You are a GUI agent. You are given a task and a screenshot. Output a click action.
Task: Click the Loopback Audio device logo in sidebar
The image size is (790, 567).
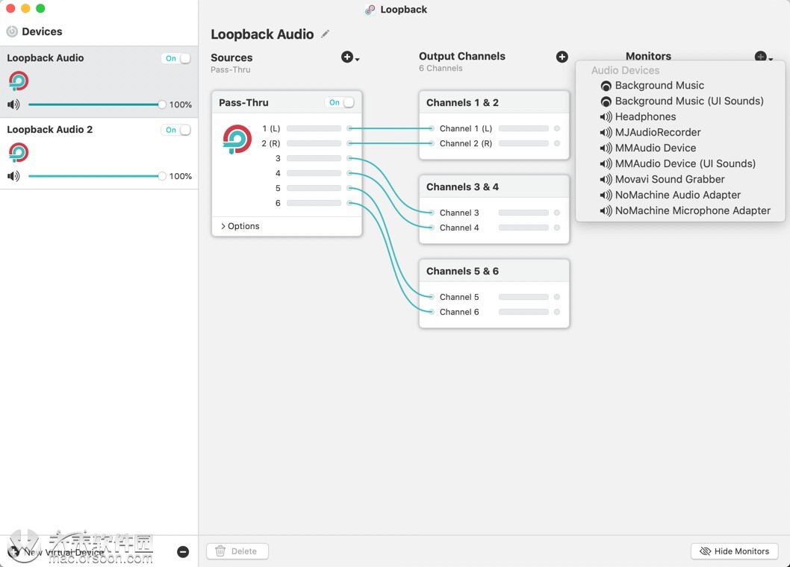[x=18, y=81]
